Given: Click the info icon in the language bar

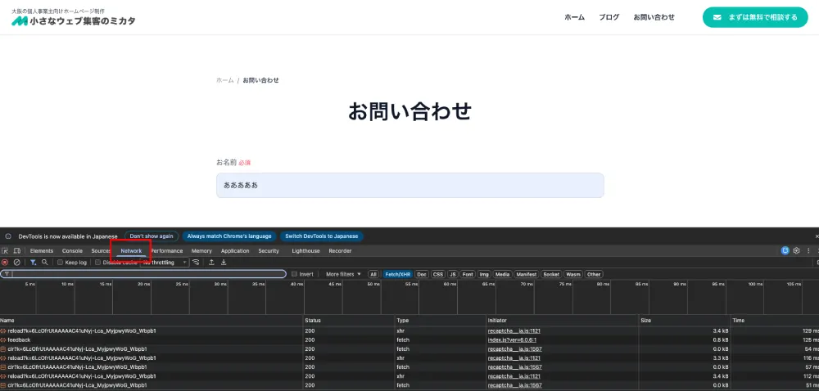Looking at the screenshot, I should click(x=8, y=236).
